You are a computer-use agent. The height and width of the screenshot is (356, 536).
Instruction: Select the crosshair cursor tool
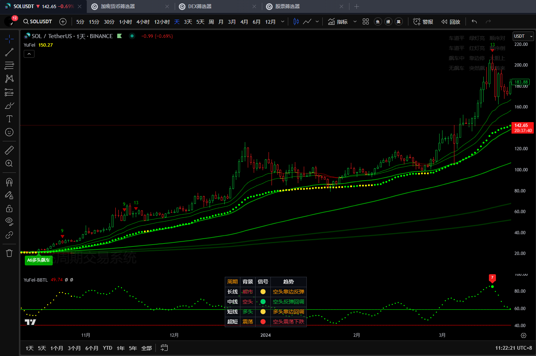pos(9,38)
